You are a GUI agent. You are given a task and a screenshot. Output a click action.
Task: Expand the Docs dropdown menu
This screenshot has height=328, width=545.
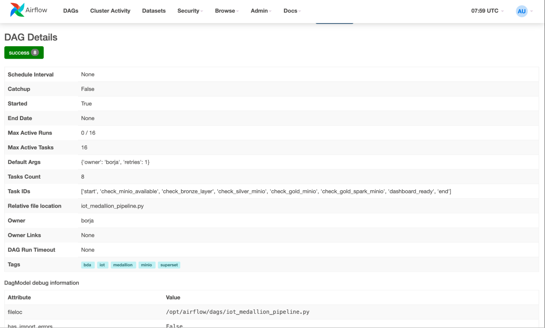[x=292, y=11]
